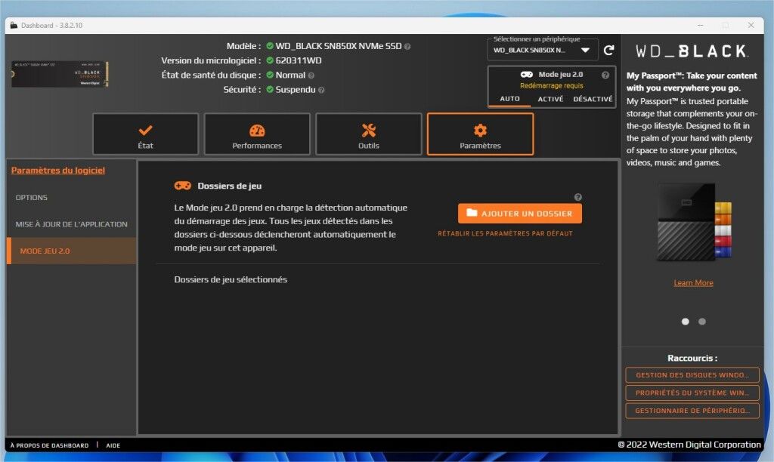
Task: Open the Paramètres tab
Action: (480, 134)
